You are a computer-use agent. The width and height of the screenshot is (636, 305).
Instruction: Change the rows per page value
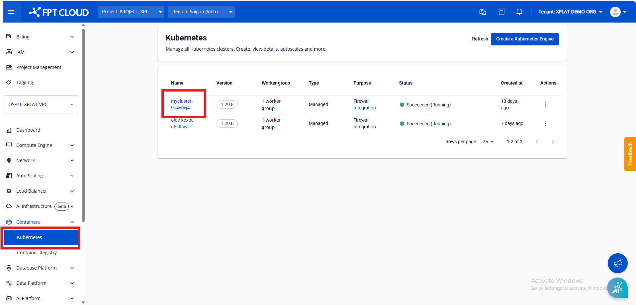coord(488,142)
